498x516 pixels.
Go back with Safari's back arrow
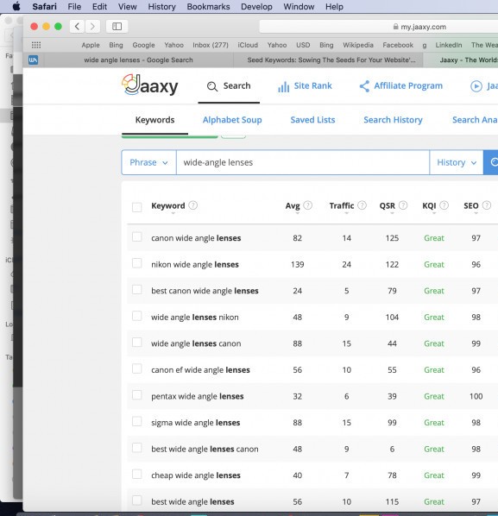[78, 27]
